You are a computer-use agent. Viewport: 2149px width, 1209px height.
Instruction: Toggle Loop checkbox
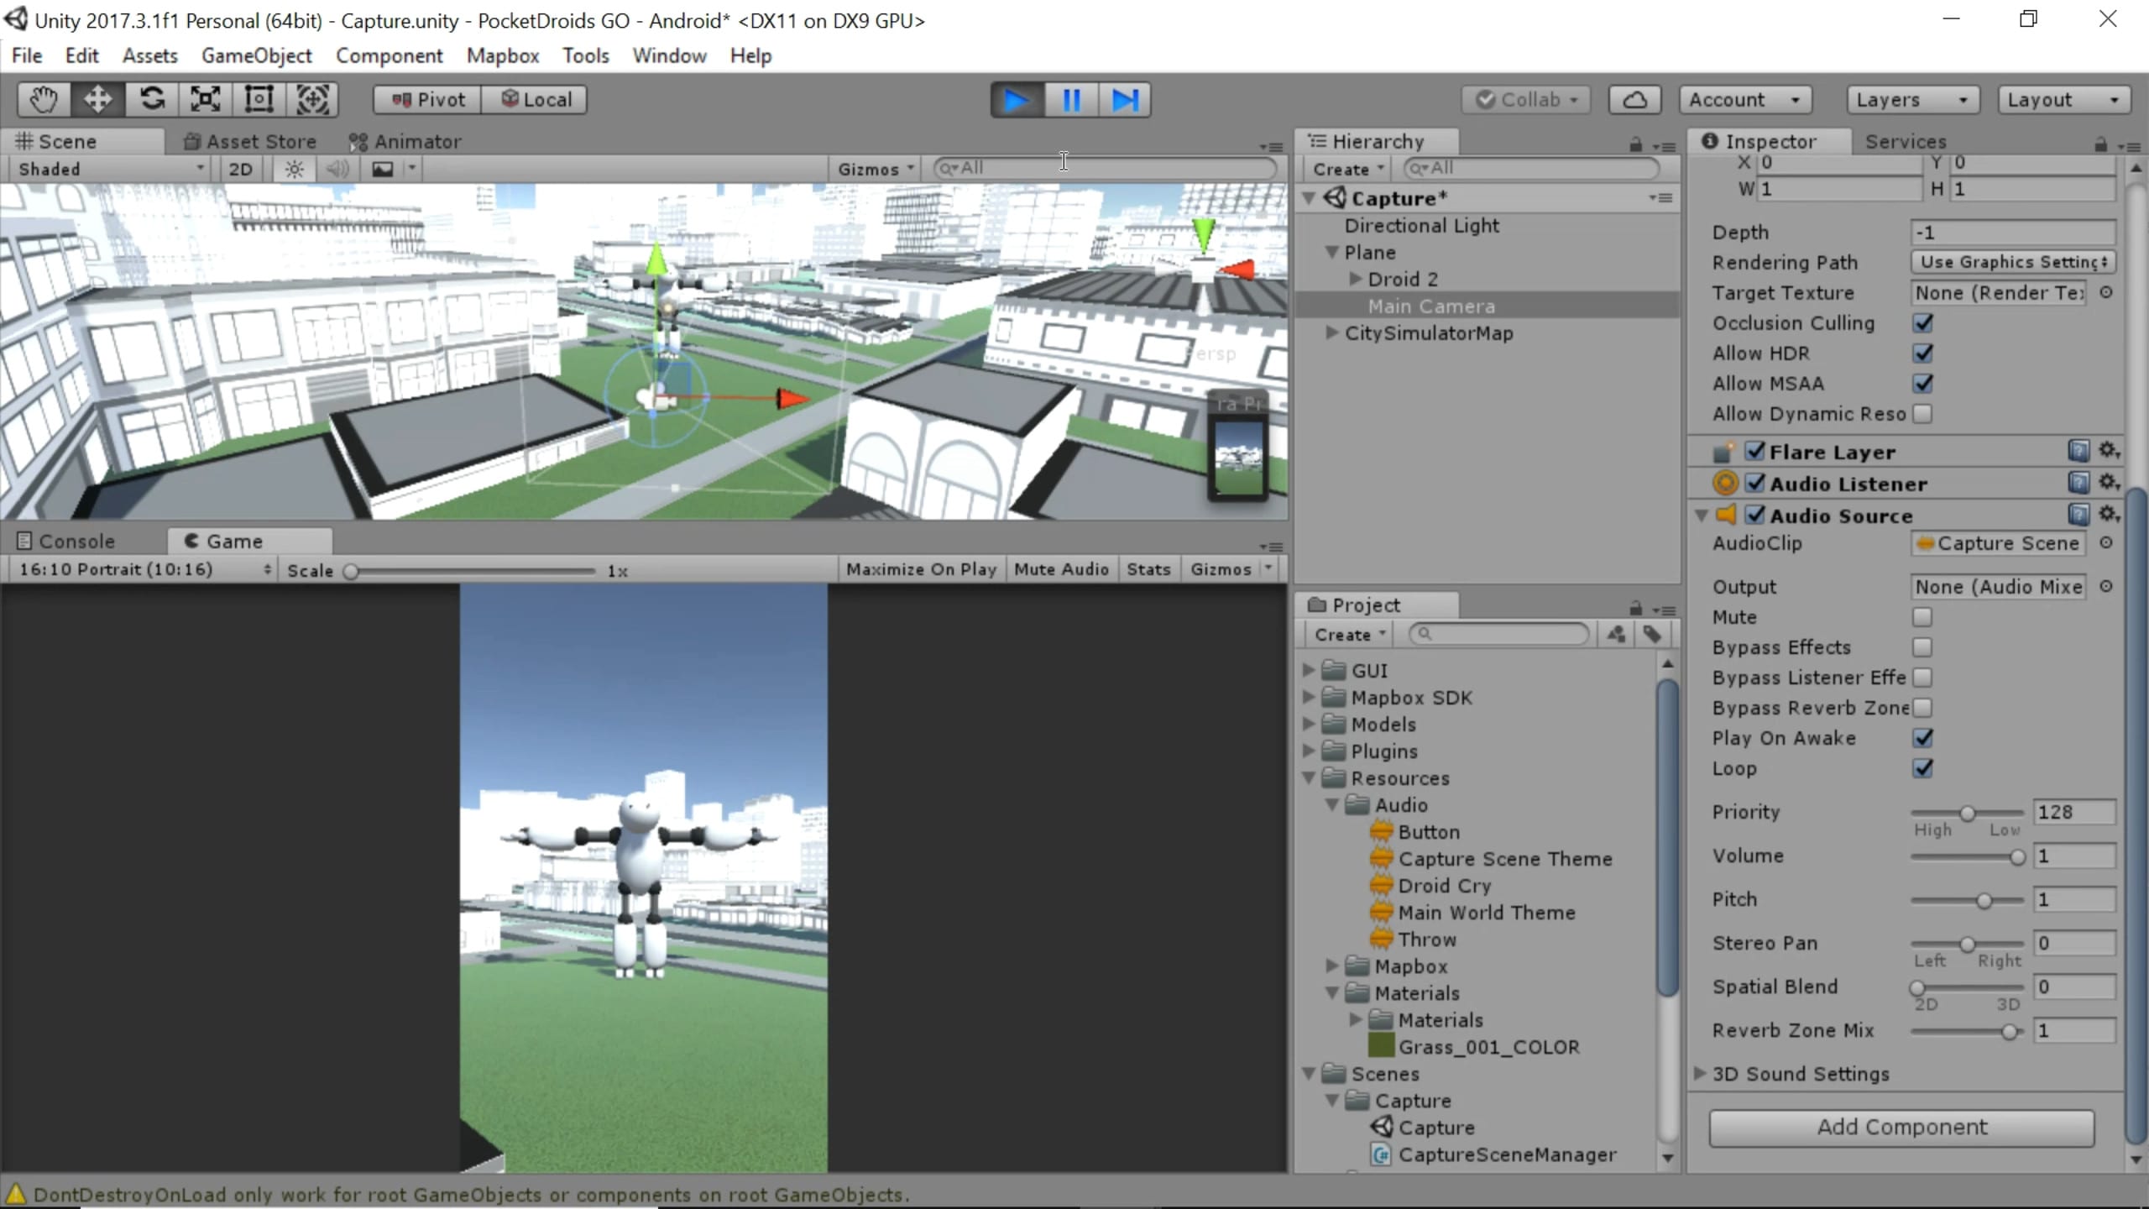[x=1922, y=768]
